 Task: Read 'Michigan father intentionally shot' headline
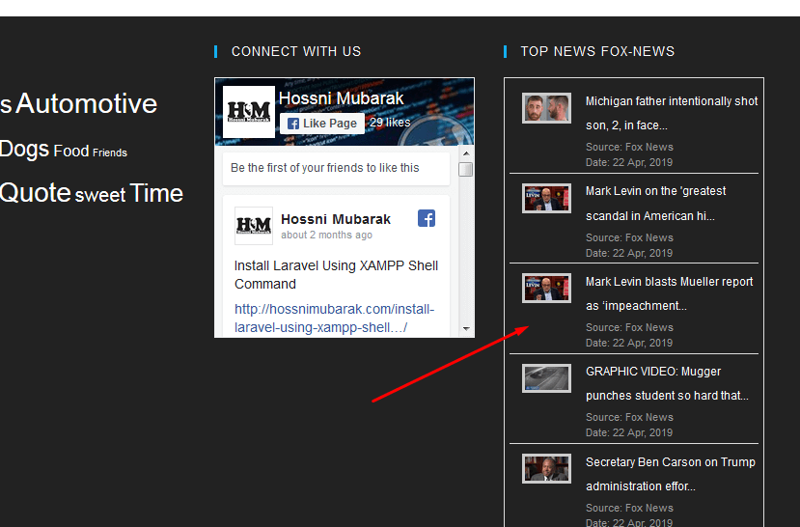tap(671, 101)
